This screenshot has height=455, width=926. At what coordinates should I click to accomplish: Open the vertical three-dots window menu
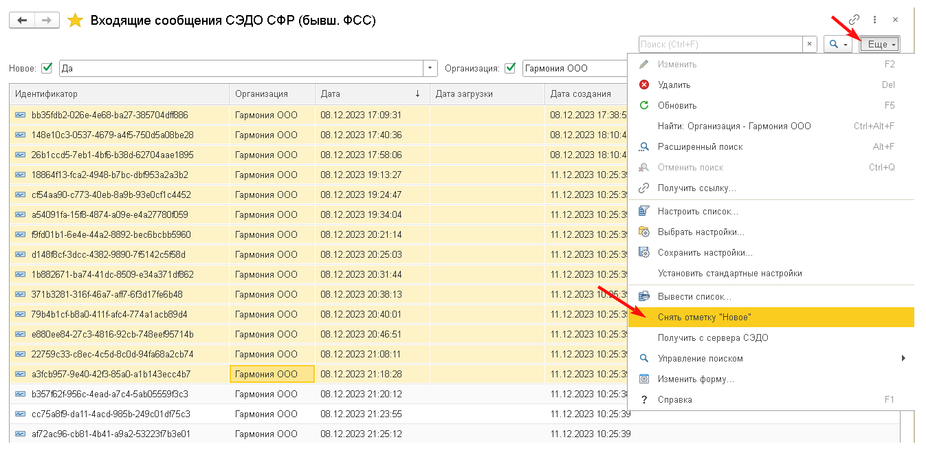pos(874,20)
